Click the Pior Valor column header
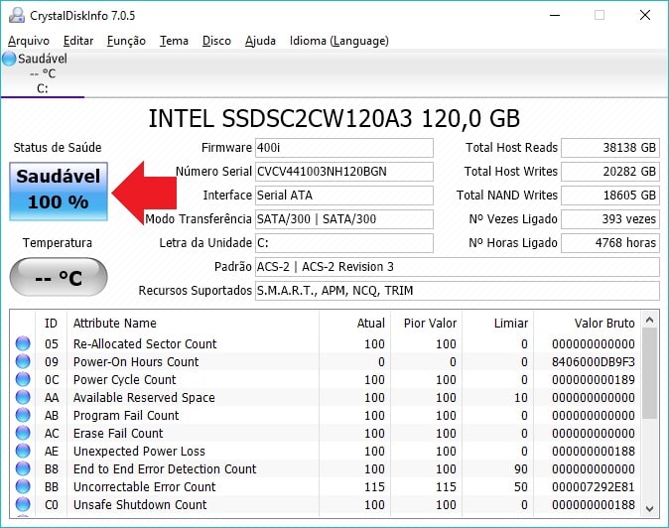The width and height of the screenshot is (669, 528). pyautogui.click(x=426, y=323)
